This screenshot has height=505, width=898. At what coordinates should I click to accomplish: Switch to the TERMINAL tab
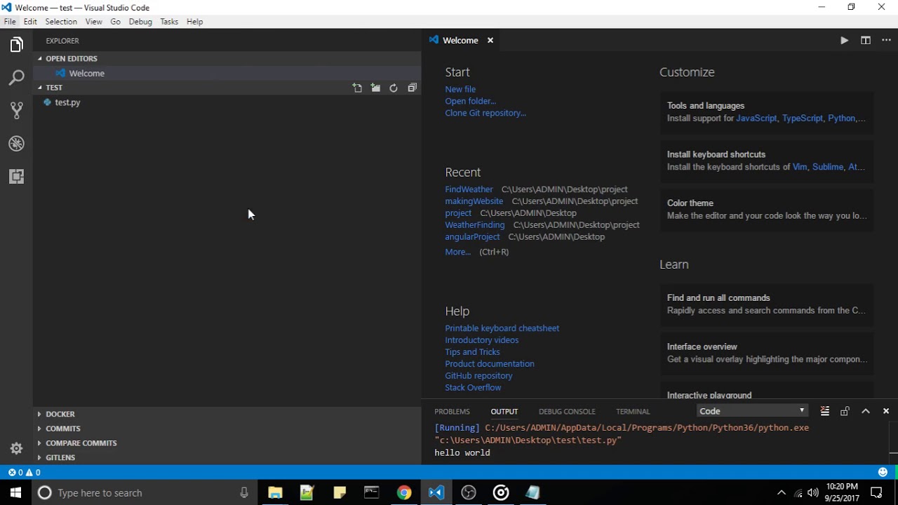tap(633, 412)
